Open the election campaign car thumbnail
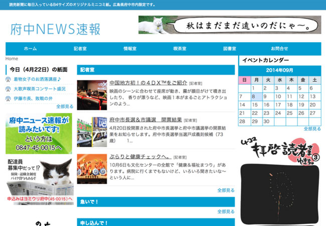 (91, 132)
